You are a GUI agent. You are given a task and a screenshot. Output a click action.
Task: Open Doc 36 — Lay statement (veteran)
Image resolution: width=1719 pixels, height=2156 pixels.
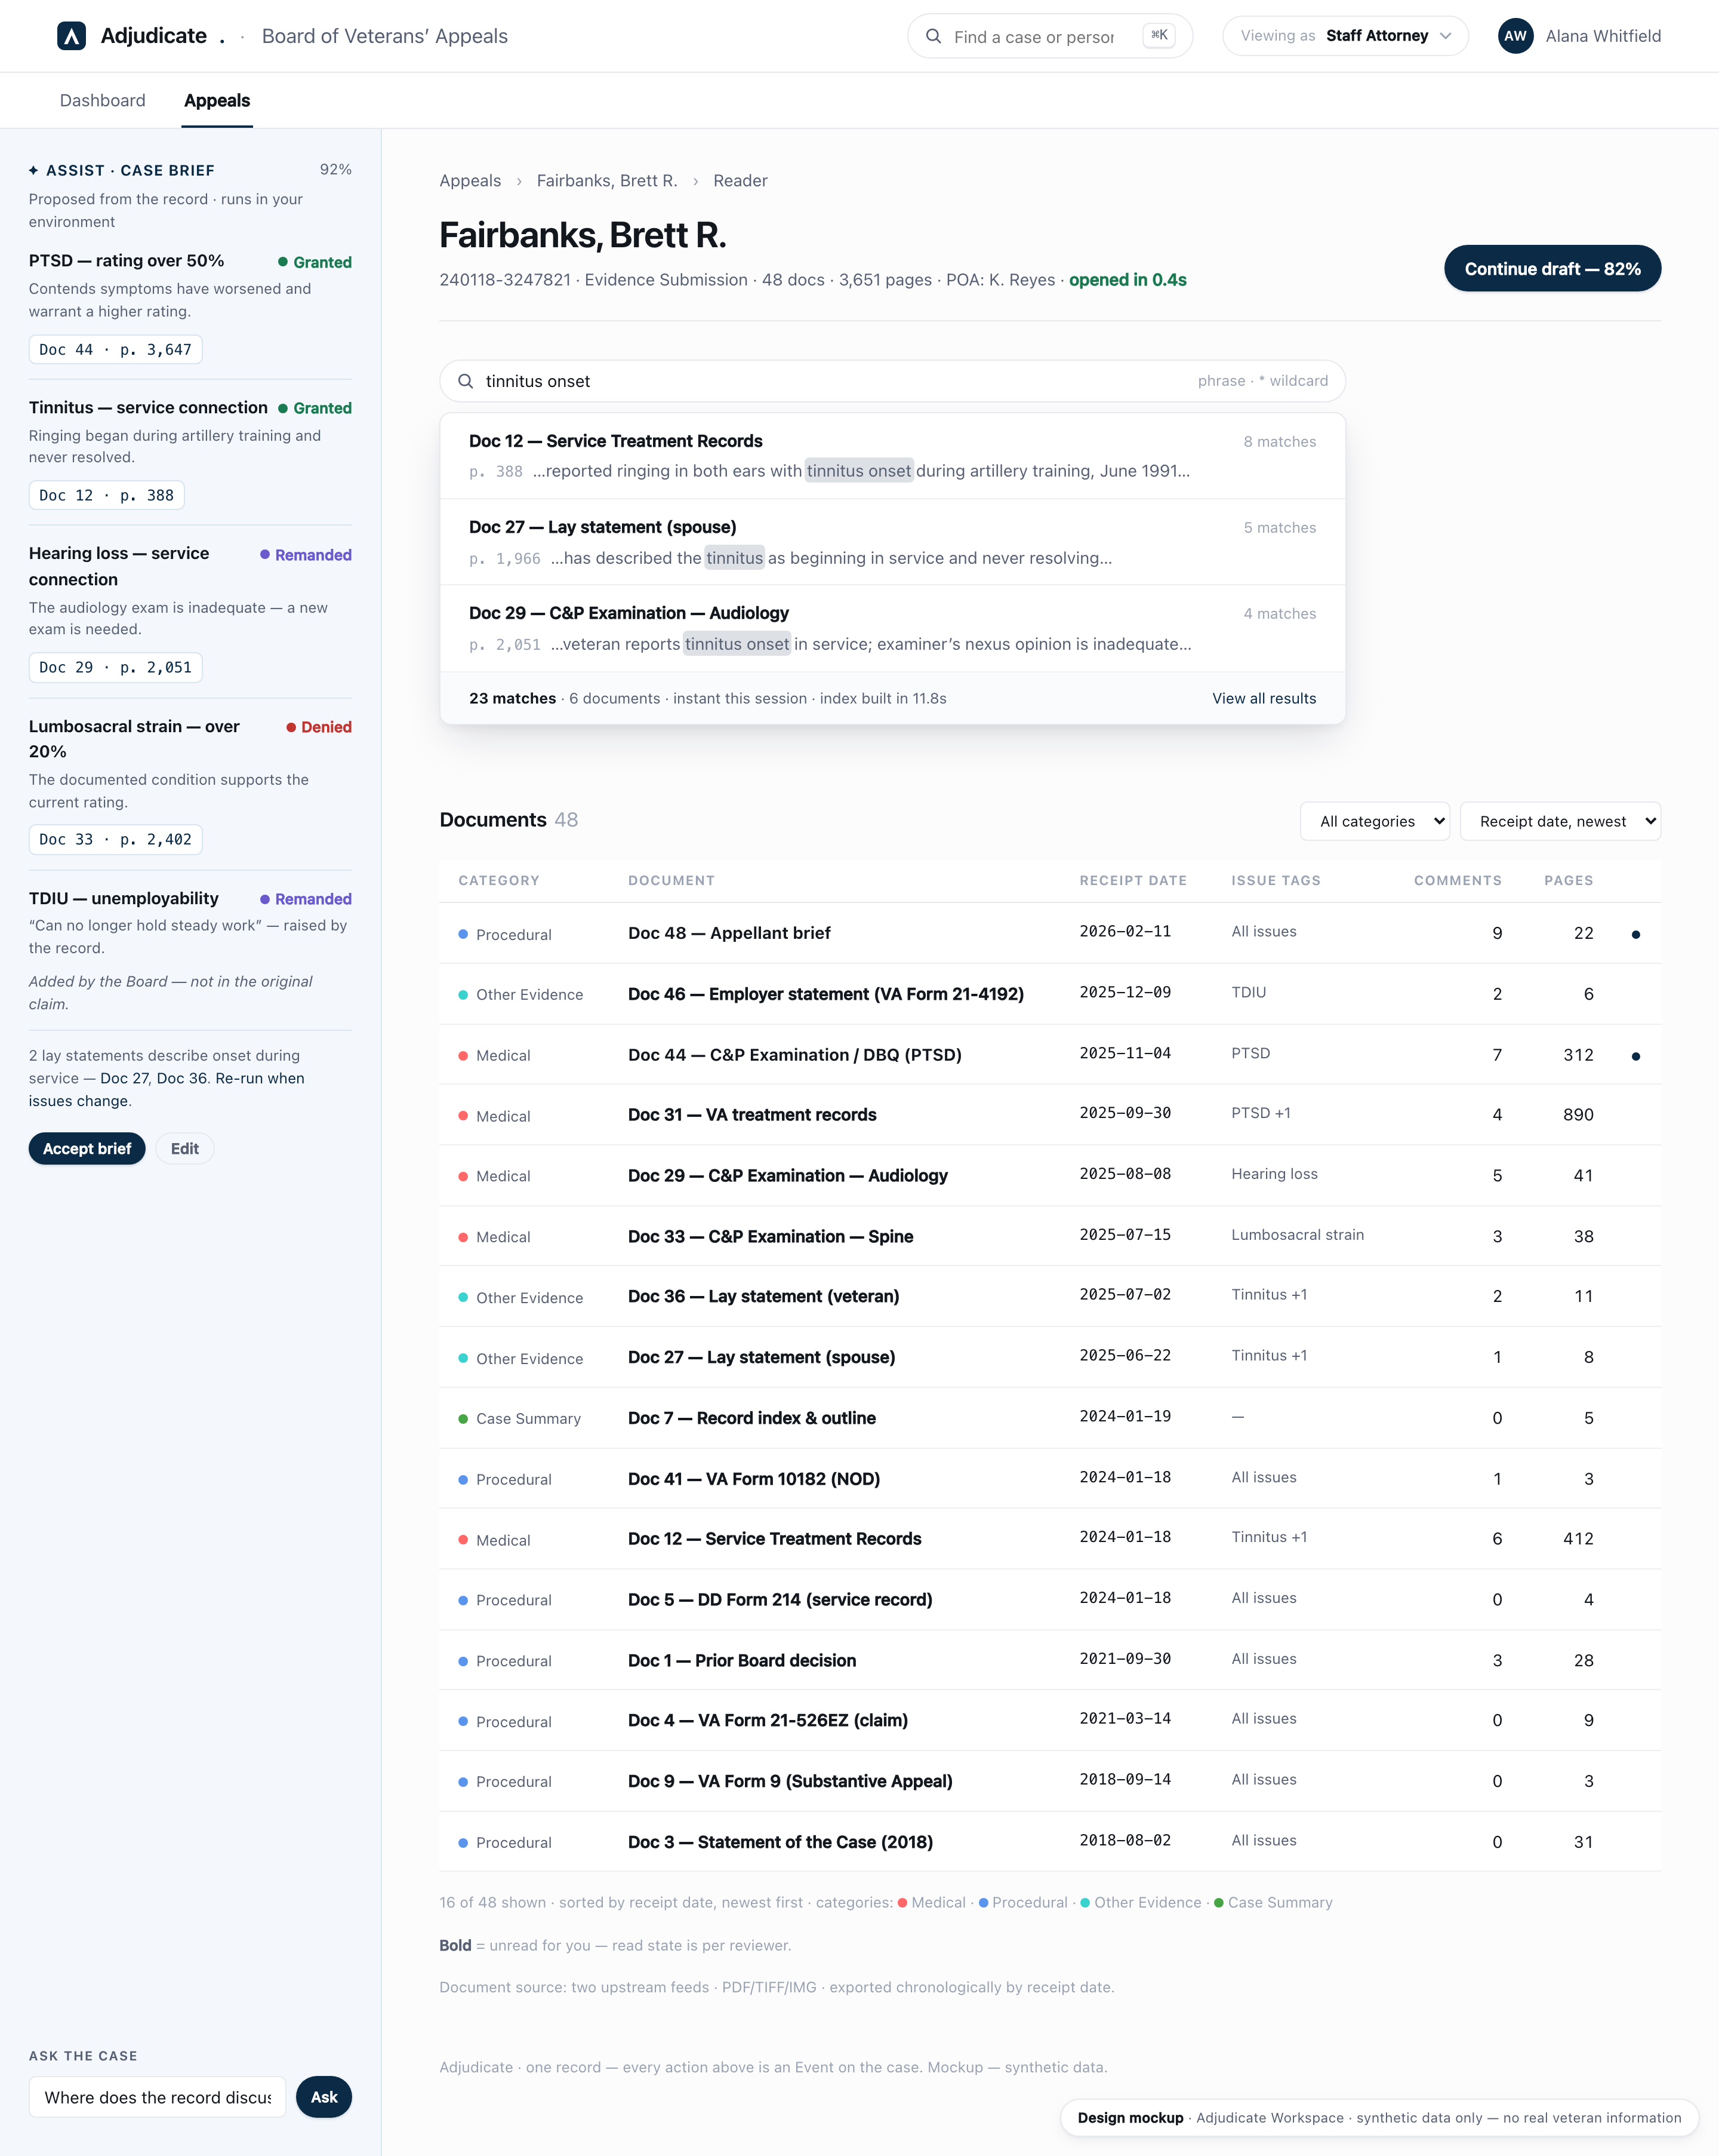(763, 1296)
